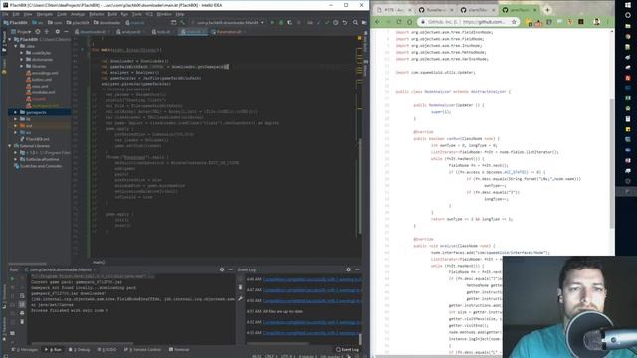Clear Event Log with the trash icon
Screen dimensions: 637x358
pyautogui.click(x=240, y=287)
